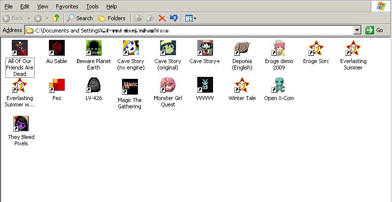392x202 pixels.
Task: Open the File menu
Action: point(8,6)
